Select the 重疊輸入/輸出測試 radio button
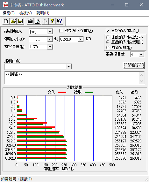This screenshot has width=149, height=182. pyautogui.click(x=108, y=42)
